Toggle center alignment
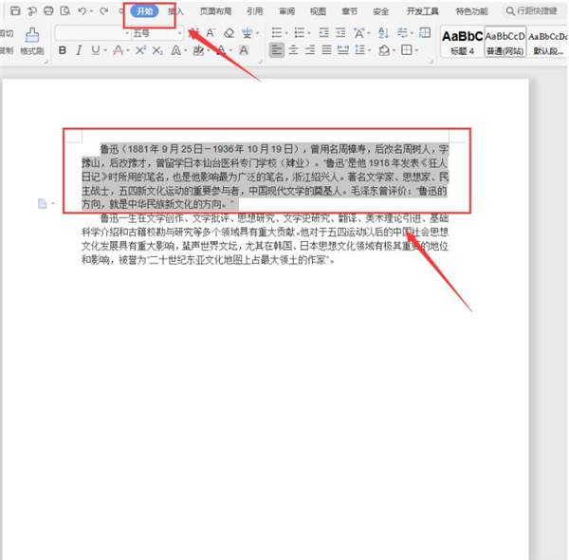Viewport: 569px width, 560px height. 293,49
